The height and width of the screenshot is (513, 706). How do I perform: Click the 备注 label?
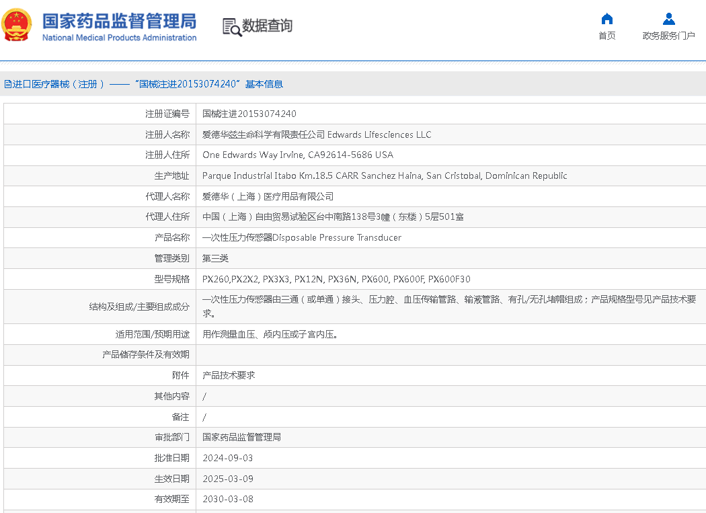coord(181,417)
